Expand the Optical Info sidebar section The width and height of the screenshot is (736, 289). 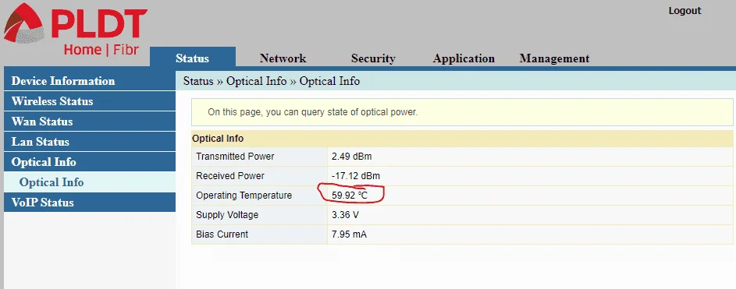[x=90, y=161]
